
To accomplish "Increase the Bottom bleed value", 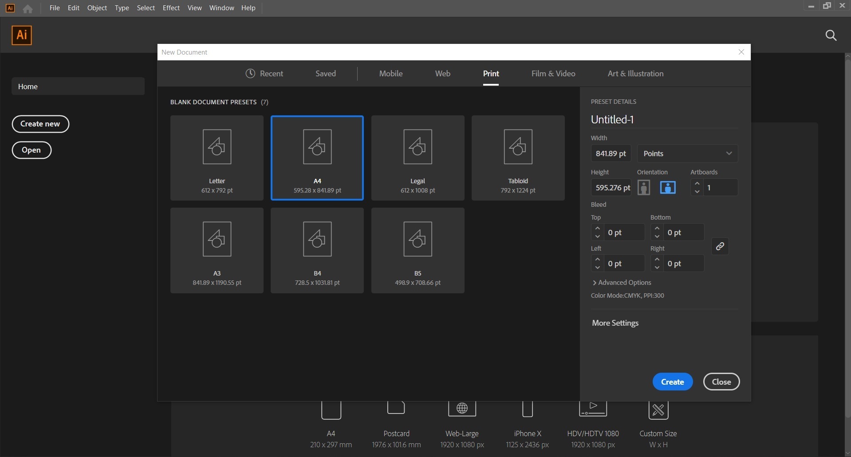I will coord(657,228).
